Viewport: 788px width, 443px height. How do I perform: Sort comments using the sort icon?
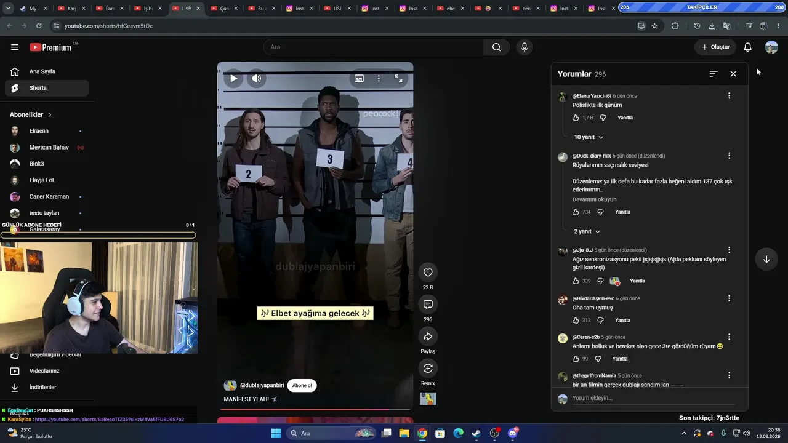714,74
